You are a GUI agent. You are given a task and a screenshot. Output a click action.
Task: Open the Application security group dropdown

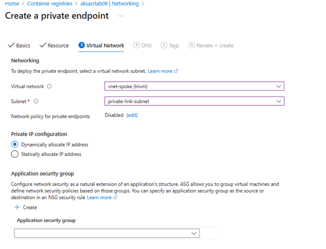click(x=107, y=233)
